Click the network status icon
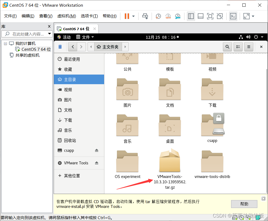268x221 pixels. pyautogui.click(x=241, y=37)
